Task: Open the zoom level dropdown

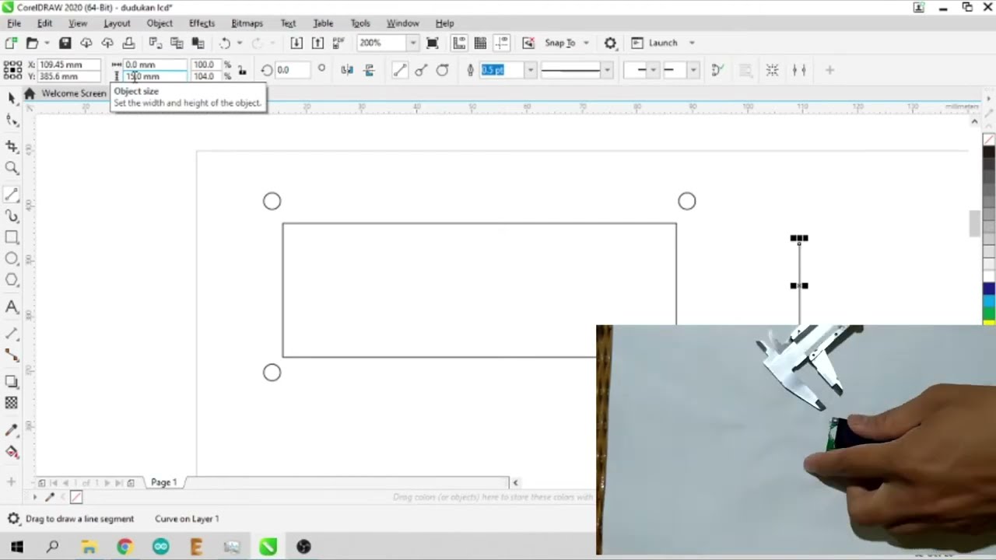Action: coord(412,43)
